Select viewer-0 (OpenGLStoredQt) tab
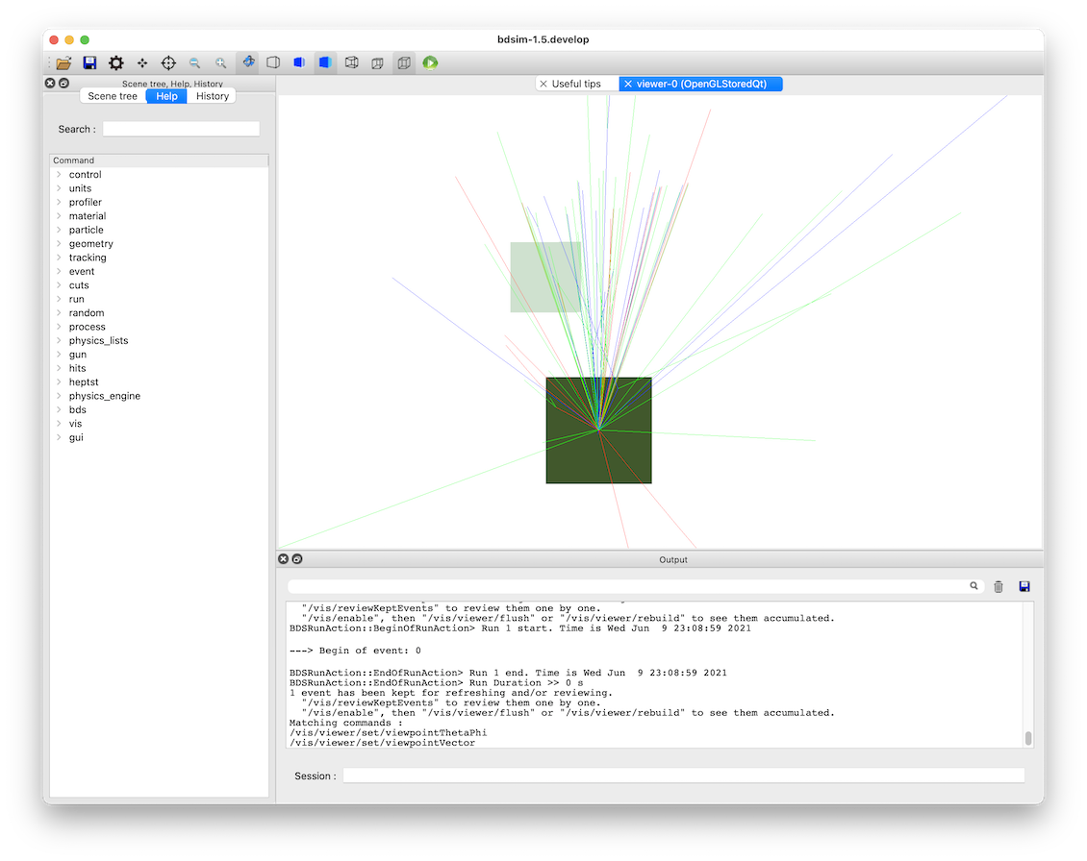This screenshot has width=1087, height=861. click(701, 84)
